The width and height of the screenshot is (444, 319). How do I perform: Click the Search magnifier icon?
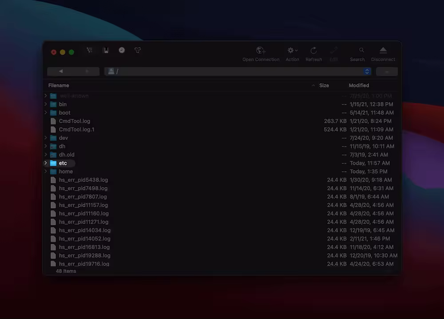(x=361, y=50)
